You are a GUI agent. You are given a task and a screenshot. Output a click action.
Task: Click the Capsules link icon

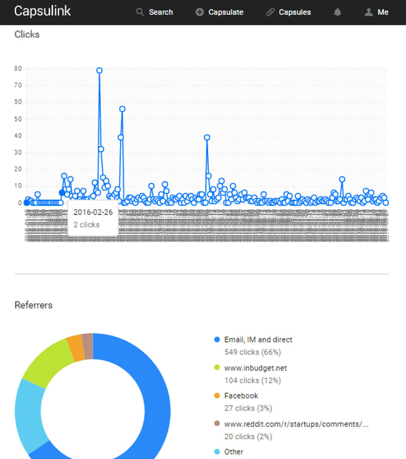pos(270,12)
